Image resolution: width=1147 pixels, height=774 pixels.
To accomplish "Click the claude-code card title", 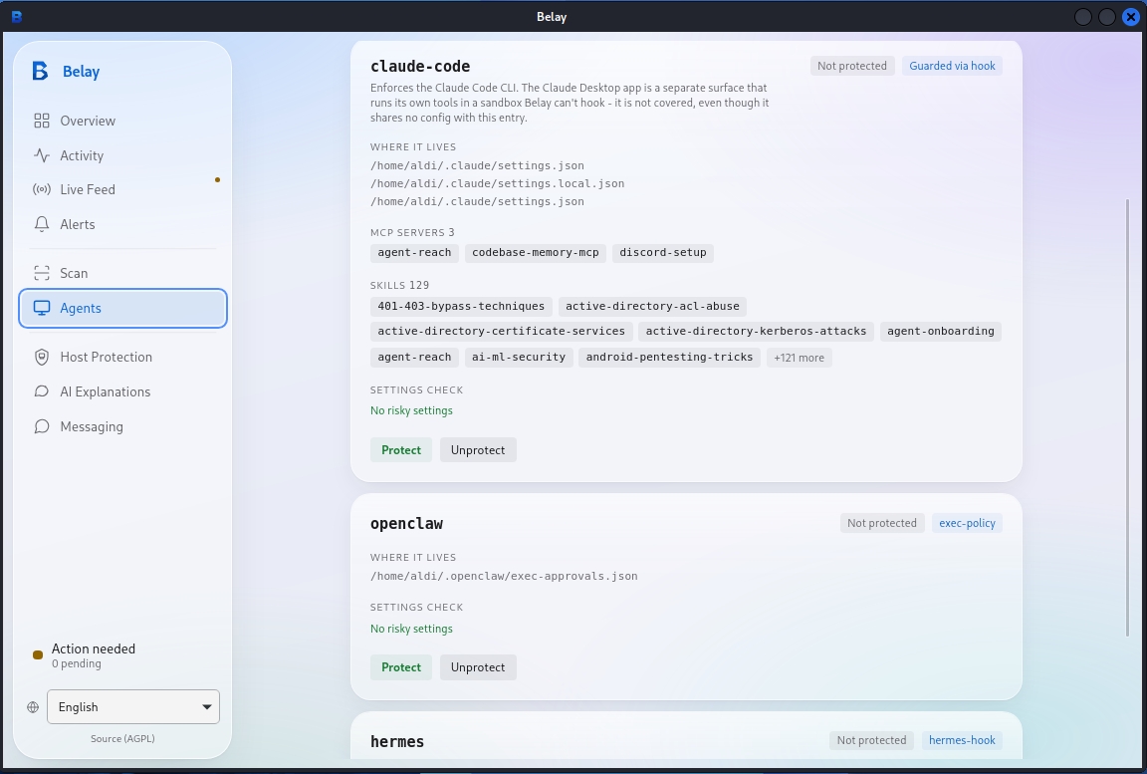I will click(x=420, y=67).
